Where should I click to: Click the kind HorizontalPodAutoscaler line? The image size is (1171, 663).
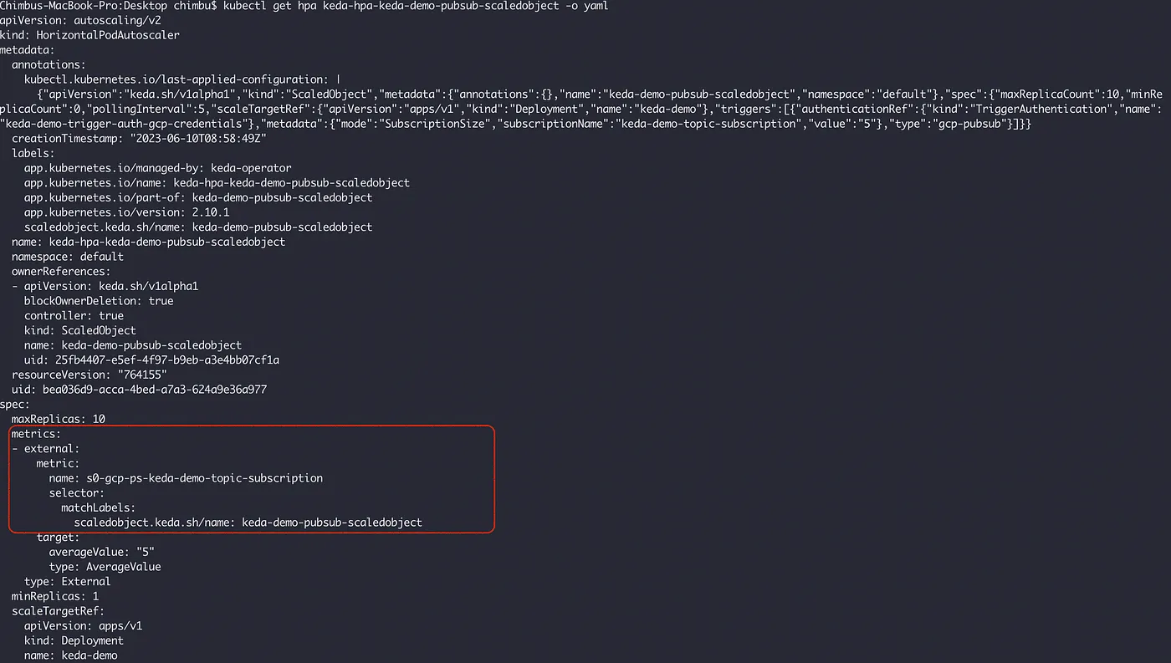pos(89,35)
